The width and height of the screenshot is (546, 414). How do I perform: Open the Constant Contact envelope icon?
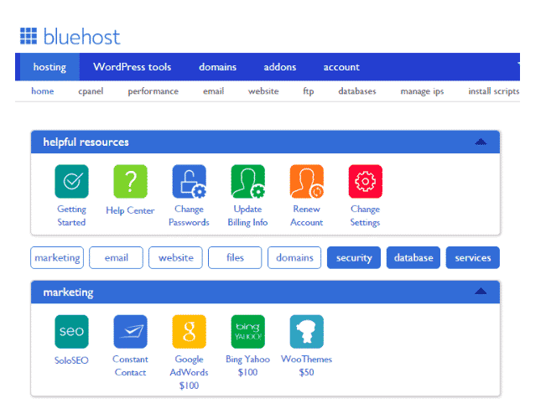click(131, 332)
